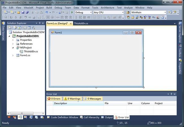This screenshot has height=127, width=184.
Task: Click the VAssistX spell check abc icon
Action: pyautogui.click(x=158, y=17)
